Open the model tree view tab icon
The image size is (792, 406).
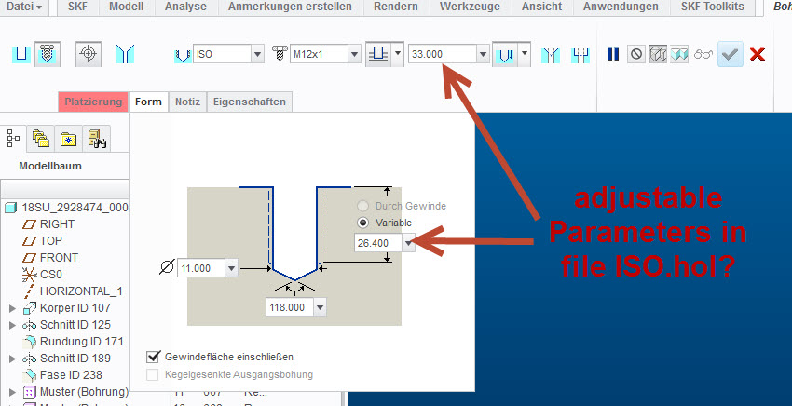coord(13,139)
